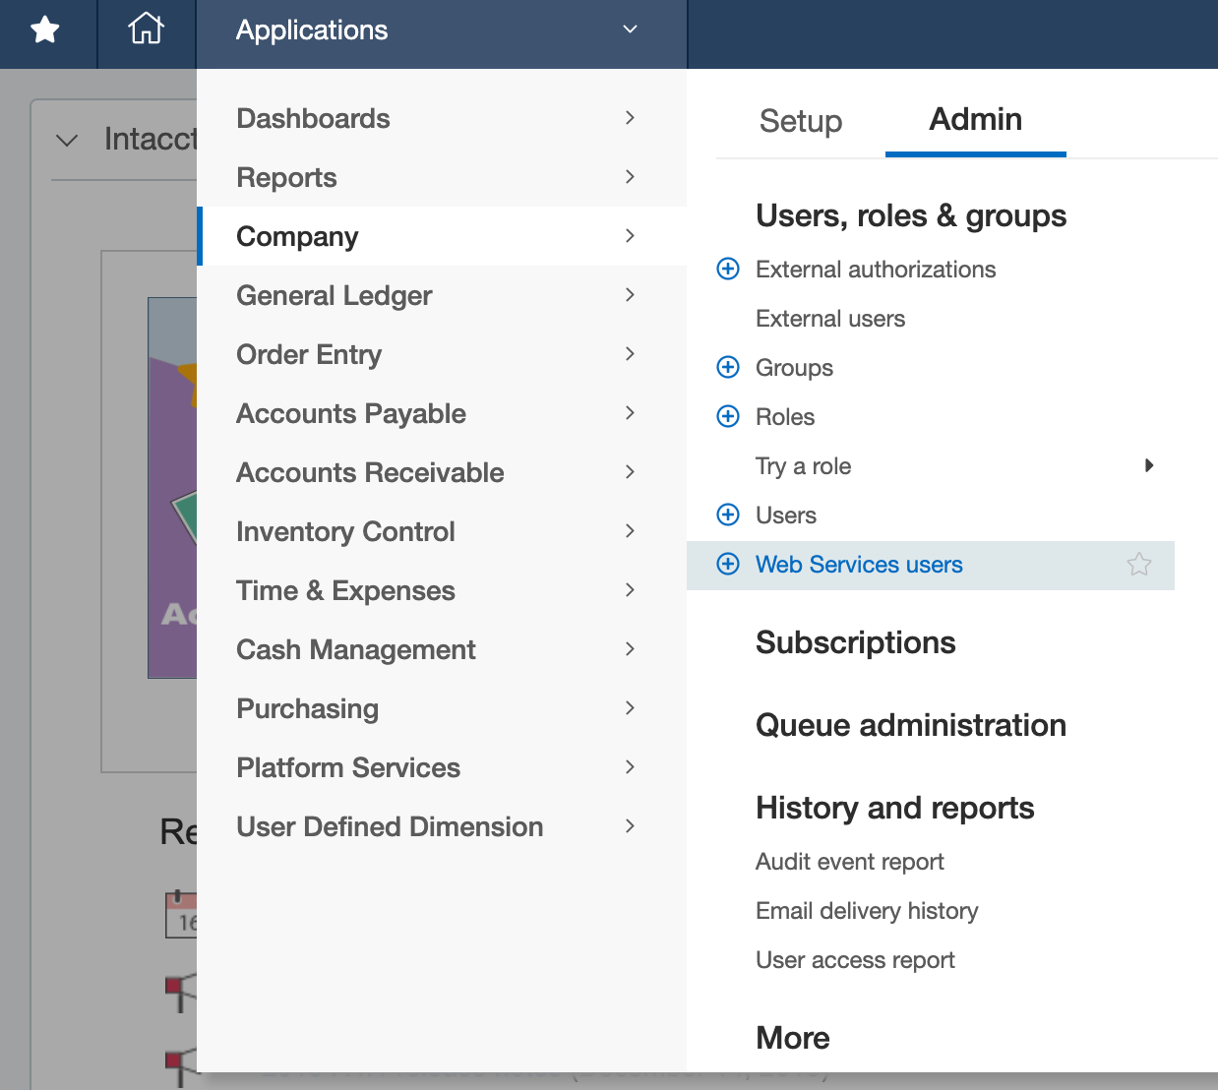
Task: Add a new group with plus icon
Action: [x=728, y=367]
